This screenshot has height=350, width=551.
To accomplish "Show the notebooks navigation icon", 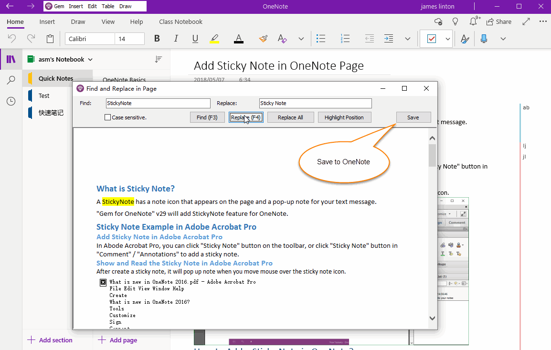I will point(11,59).
